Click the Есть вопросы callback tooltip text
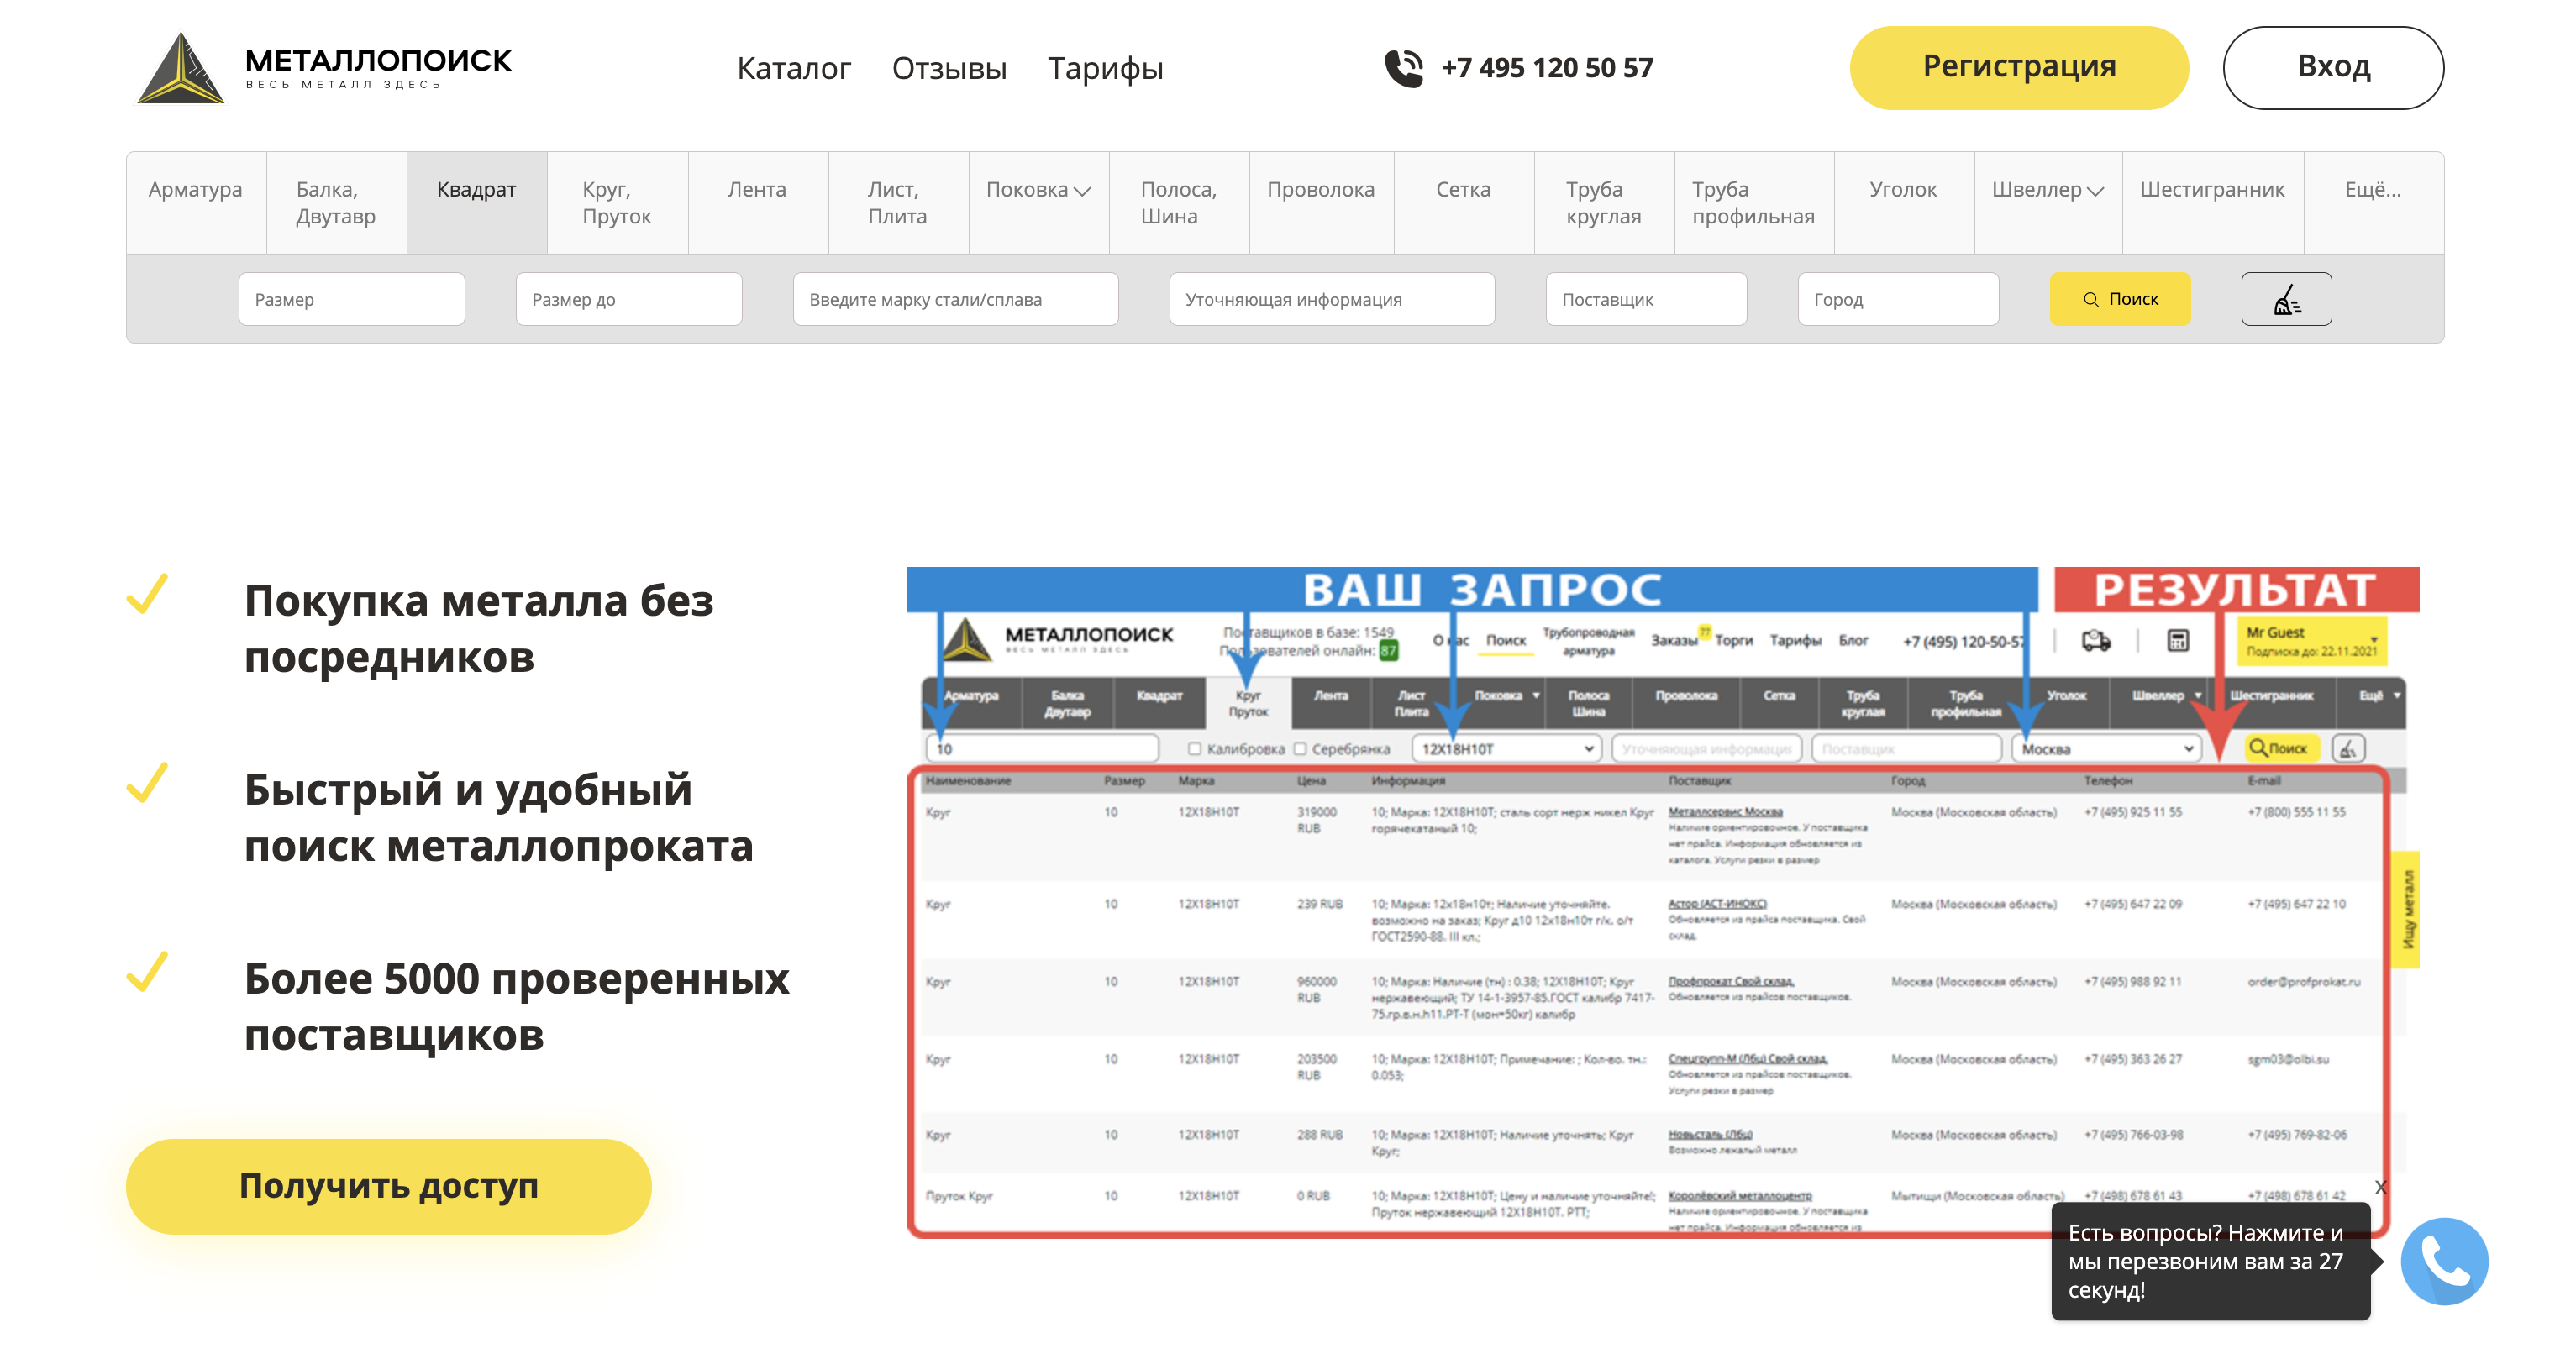 pos(2206,1261)
